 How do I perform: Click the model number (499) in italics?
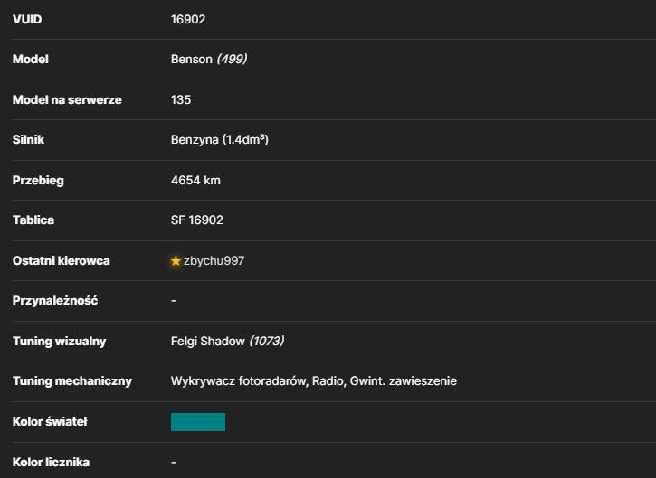coord(232,59)
